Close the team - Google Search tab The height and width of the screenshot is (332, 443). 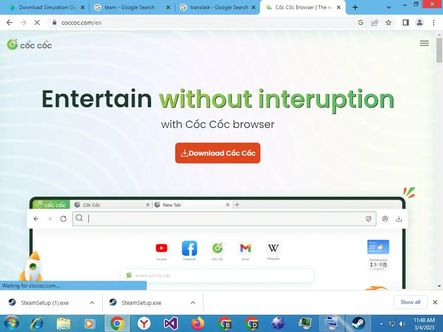(168, 8)
